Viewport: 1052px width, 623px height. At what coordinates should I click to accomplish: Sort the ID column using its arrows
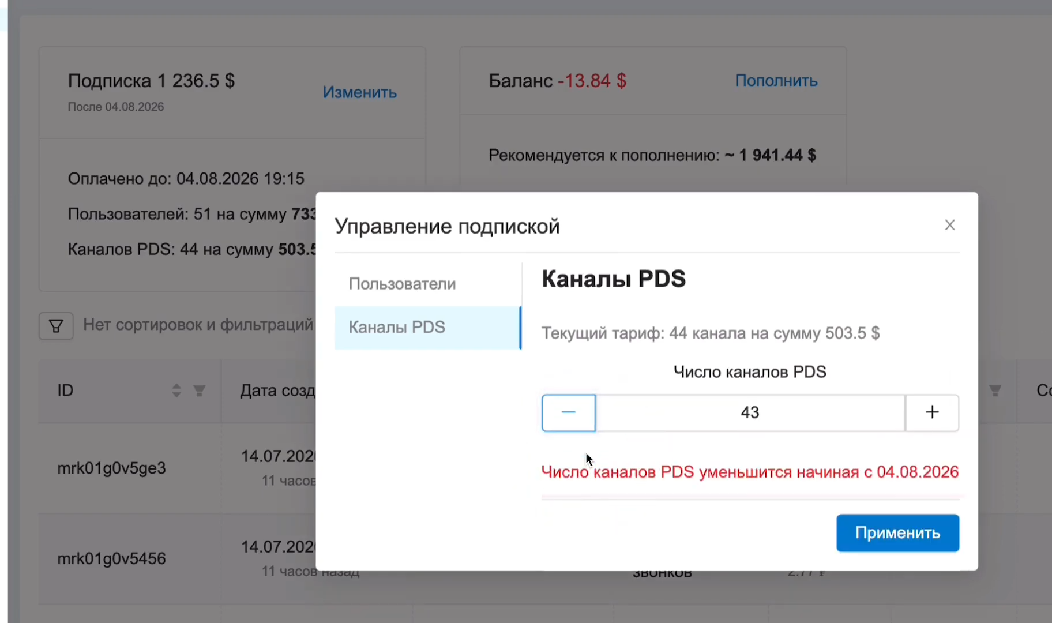point(176,391)
